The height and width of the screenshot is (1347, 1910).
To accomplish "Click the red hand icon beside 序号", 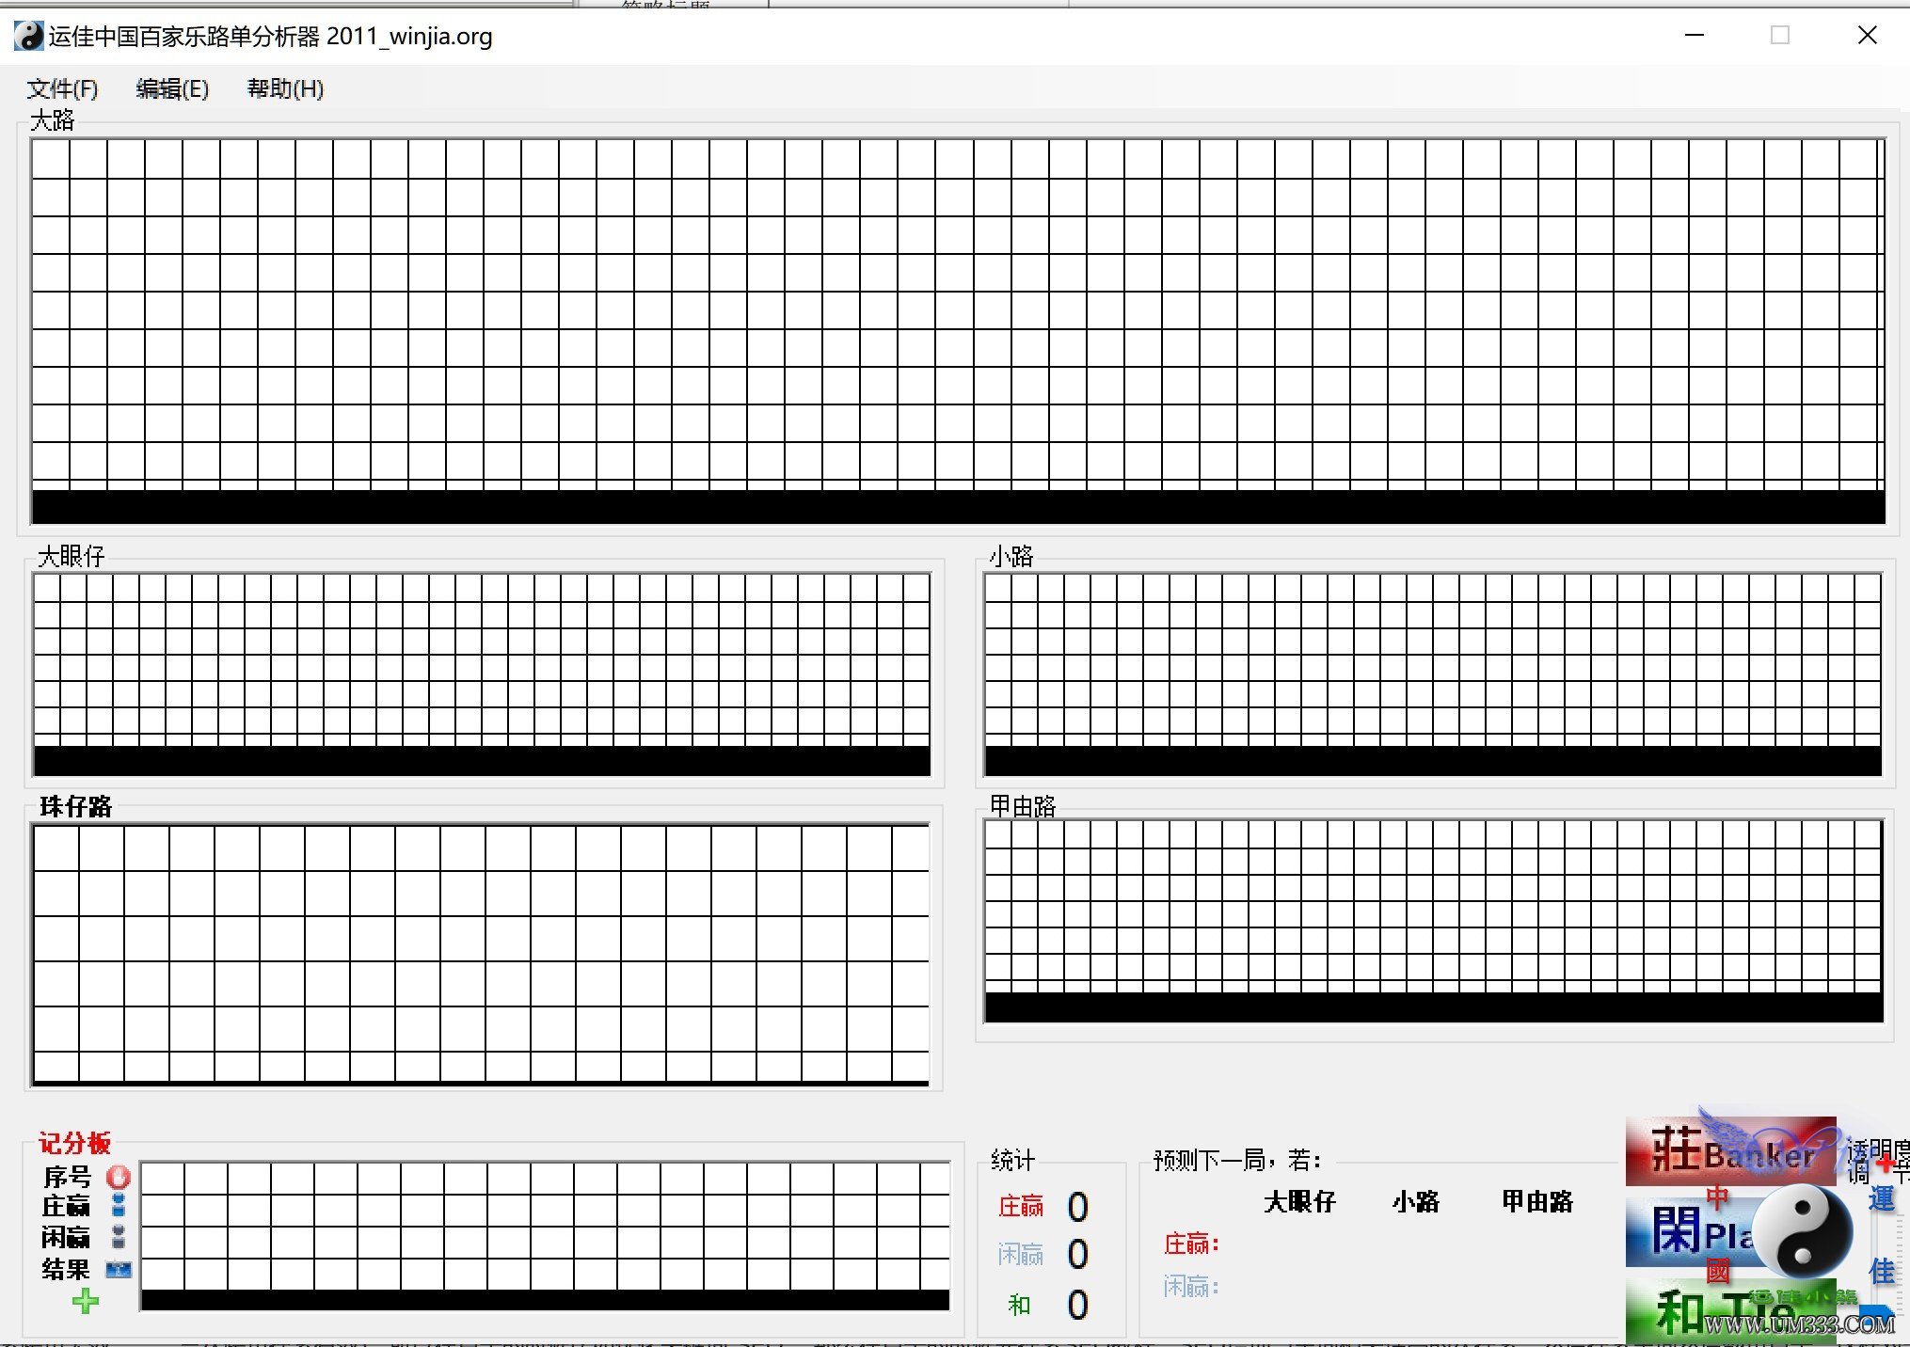I will tap(119, 1177).
